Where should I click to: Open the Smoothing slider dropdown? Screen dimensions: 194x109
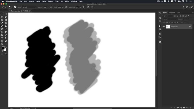pyautogui.click(x=80, y=7)
